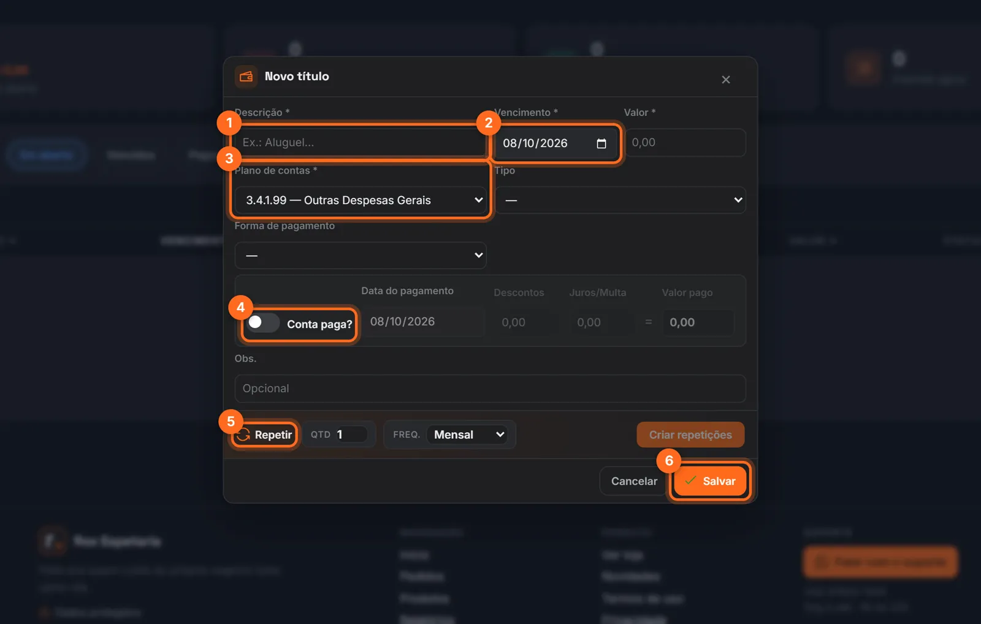Click step marker number 2
Image resolution: width=981 pixels, height=624 pixels.
coord(489,123)
